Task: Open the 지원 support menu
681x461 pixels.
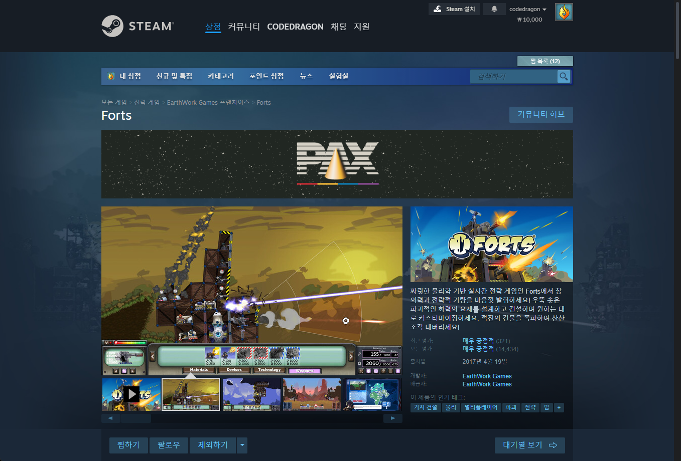Action: 362,27
